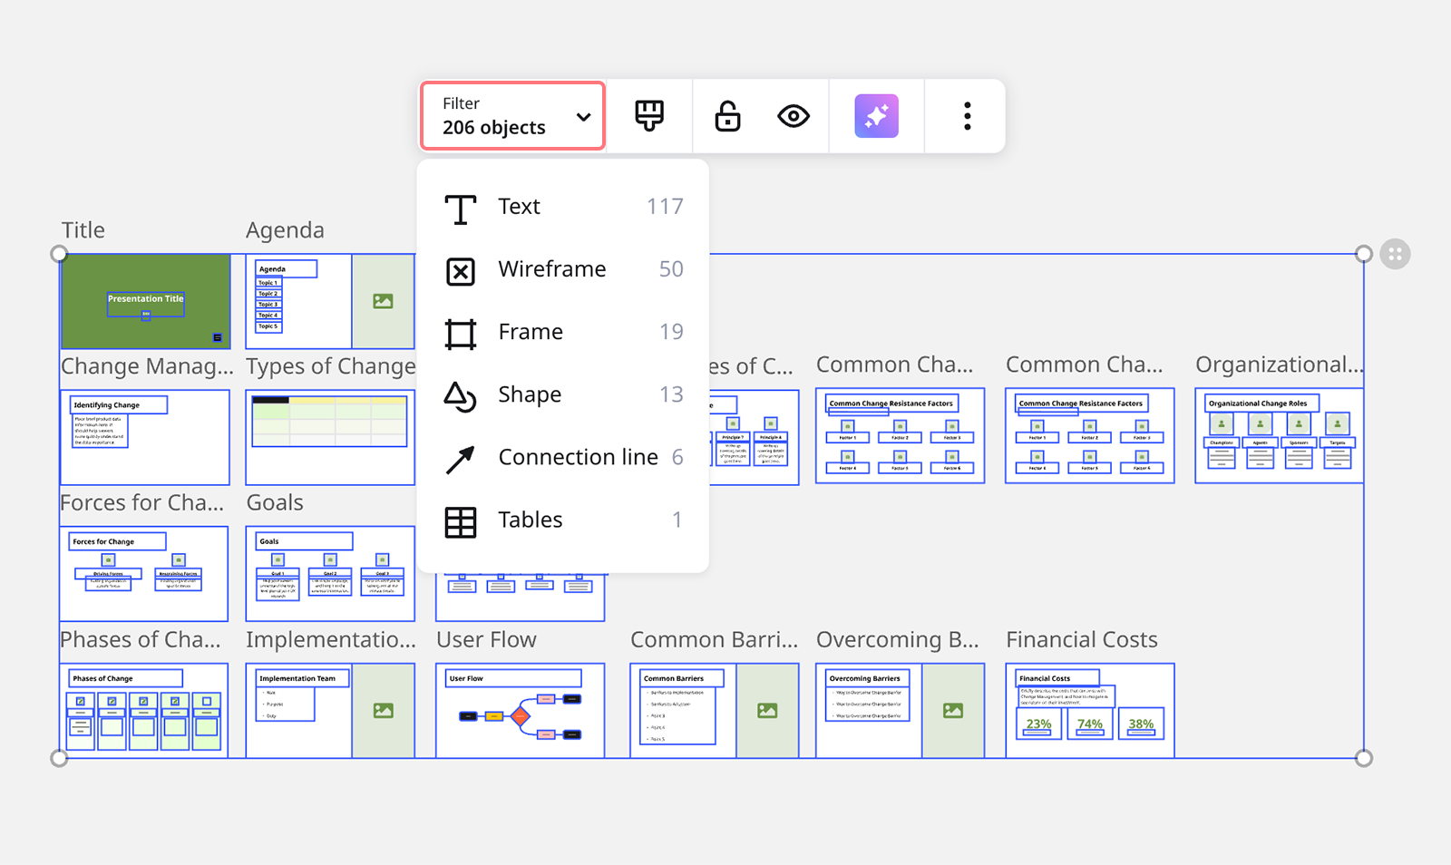1451x865 pixels.
Task: Click the Financial Costs frame title
Action: (1081, 640)
